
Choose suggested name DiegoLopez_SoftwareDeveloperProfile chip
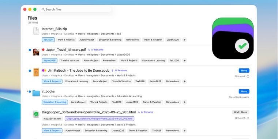pos(99,119)
